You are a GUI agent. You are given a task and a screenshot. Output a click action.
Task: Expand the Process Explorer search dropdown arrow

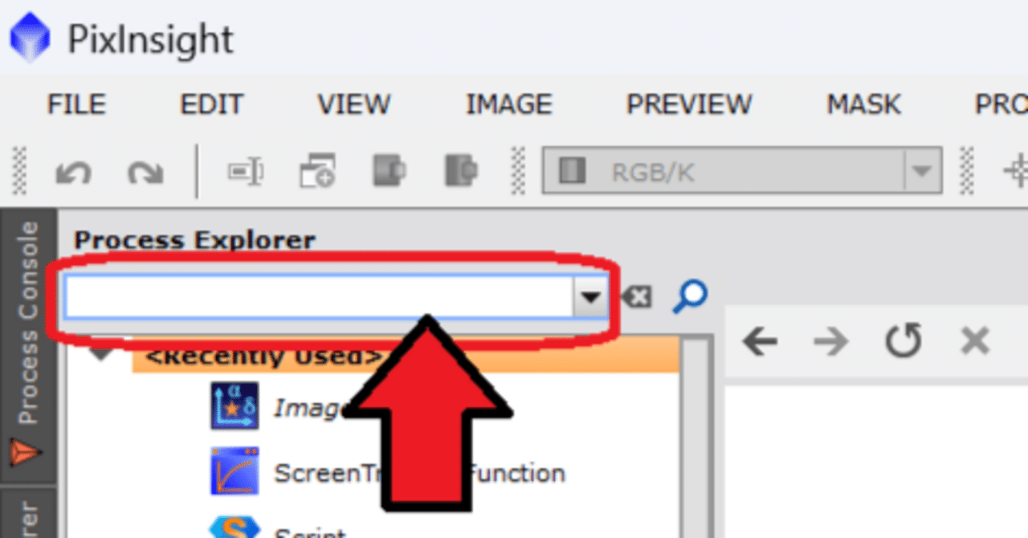tap(590, 297)
